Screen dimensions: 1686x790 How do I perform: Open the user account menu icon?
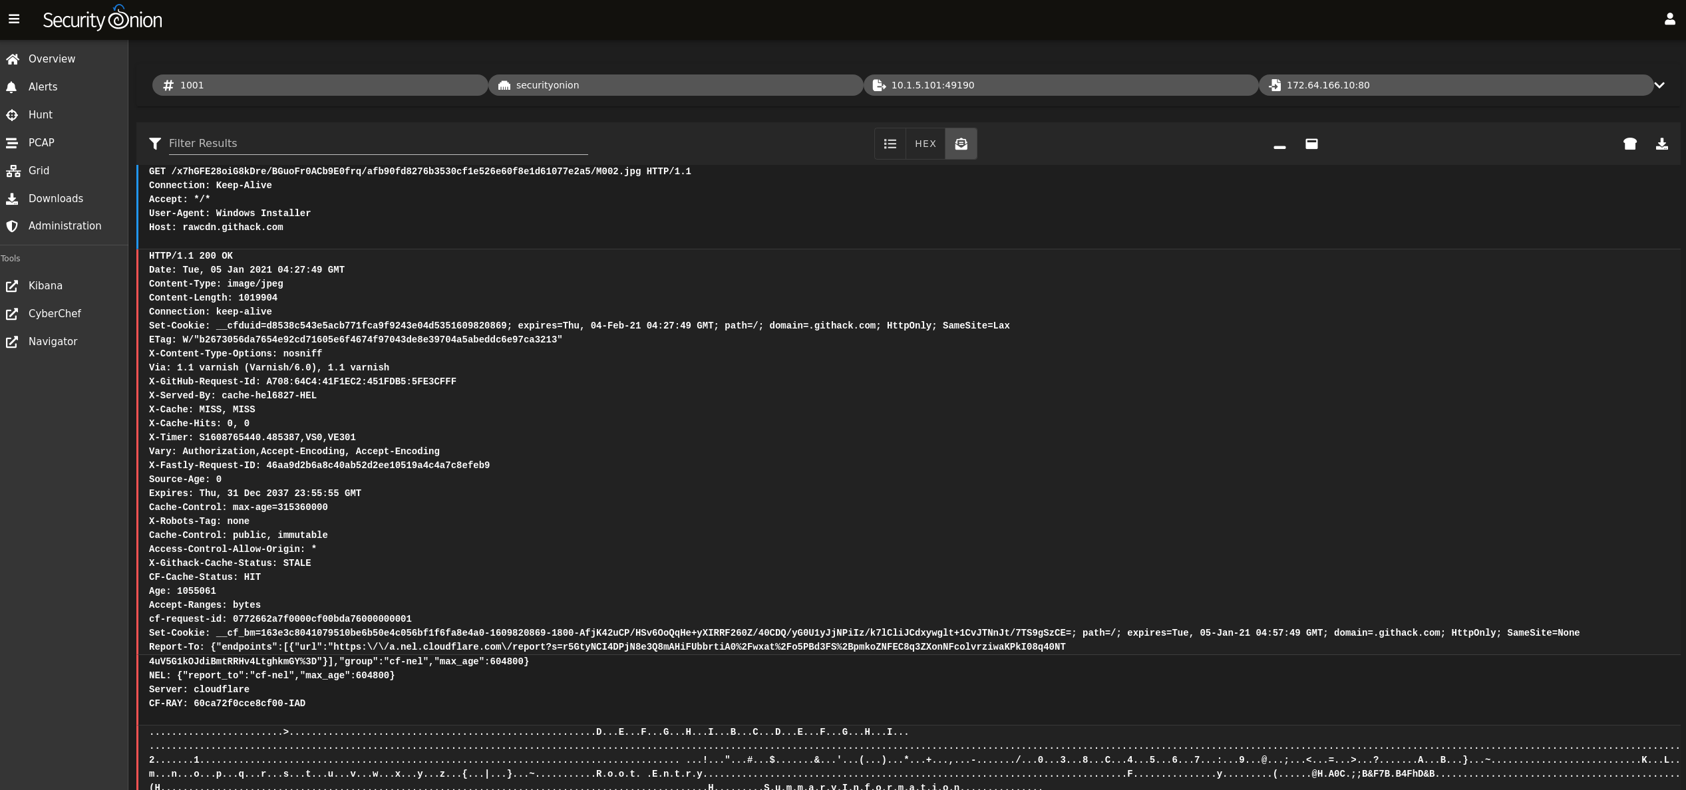pyautogui.click(x=1669, y=19)
